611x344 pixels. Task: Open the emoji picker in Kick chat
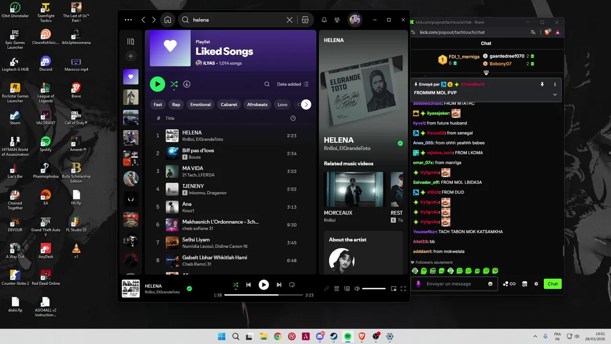tap(490, 284)
